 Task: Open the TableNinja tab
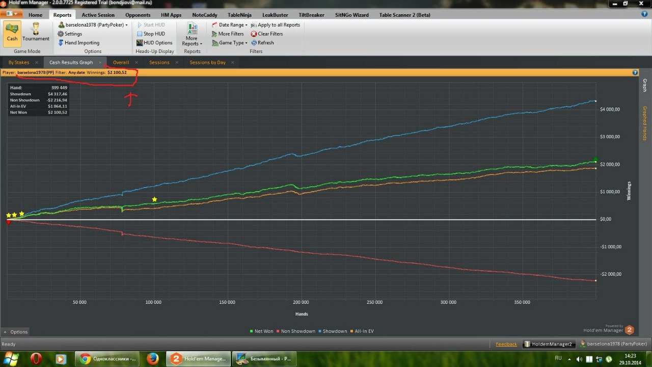point(239,15)
